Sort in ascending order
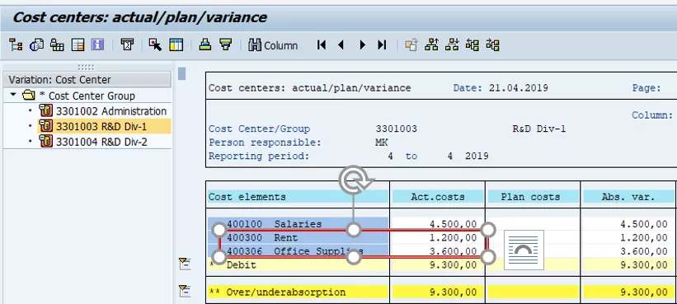Image resolution: width=677 pixels, height=304 pixels. (x=205, y=44)
